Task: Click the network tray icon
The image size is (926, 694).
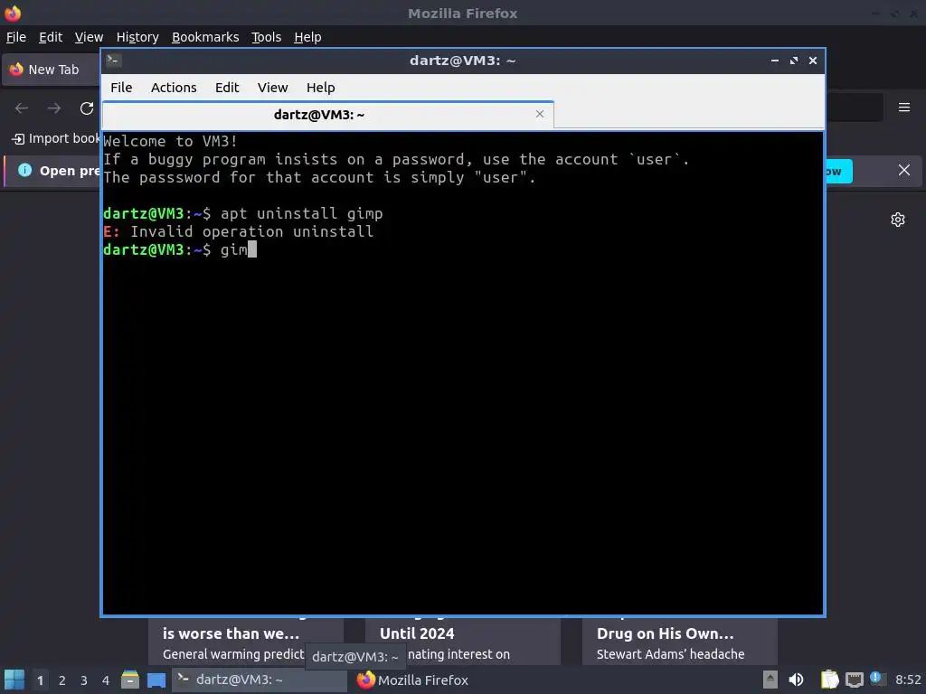Action: pos(854,680)
